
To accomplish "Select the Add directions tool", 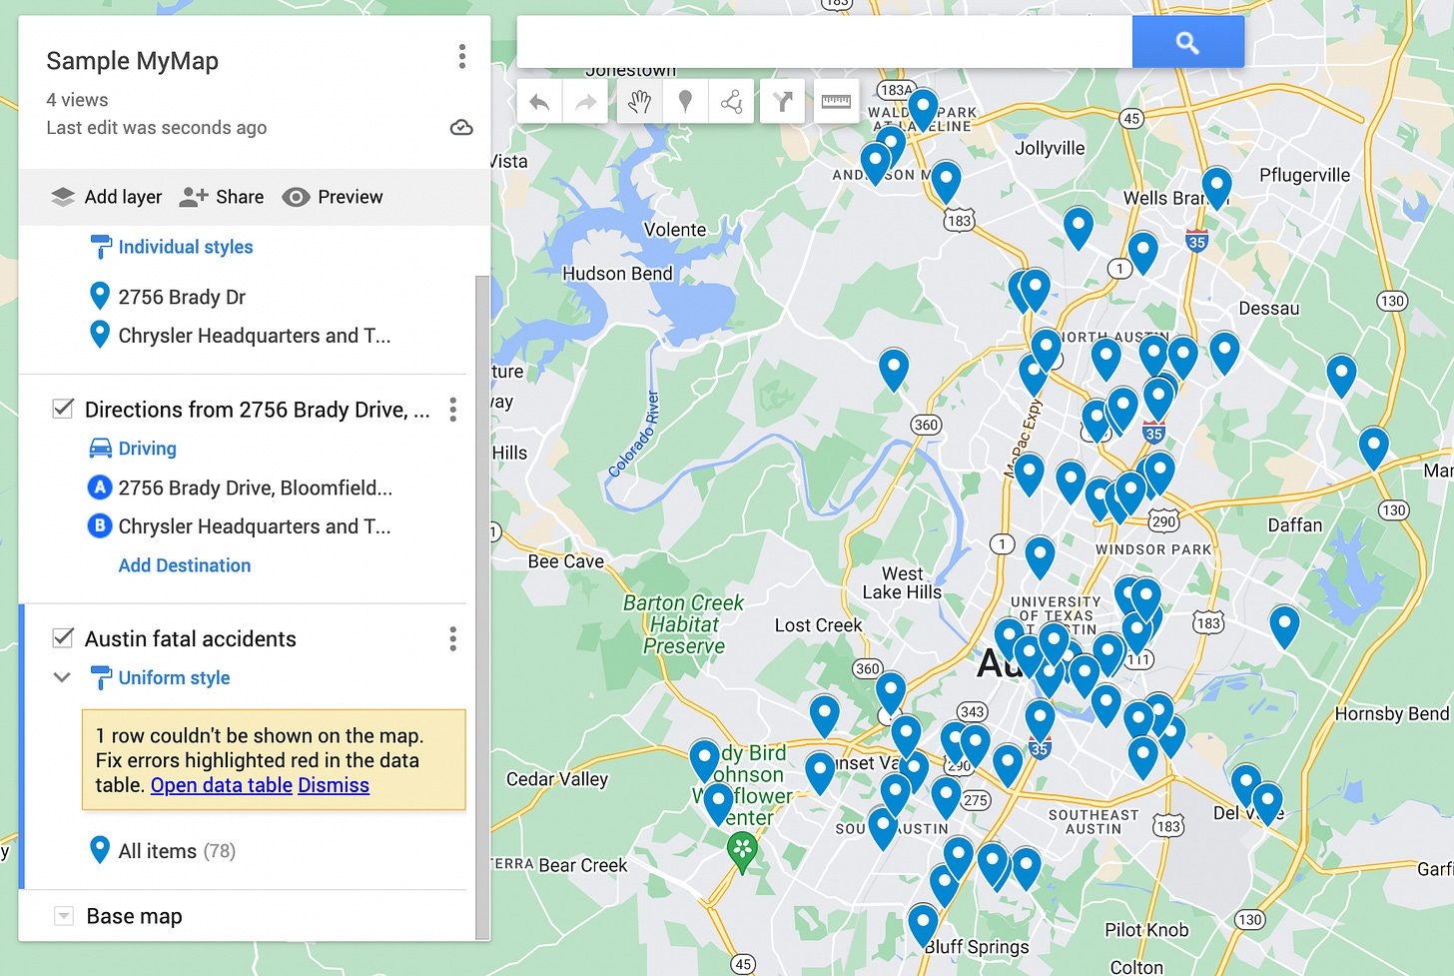I will click(782, 102).
